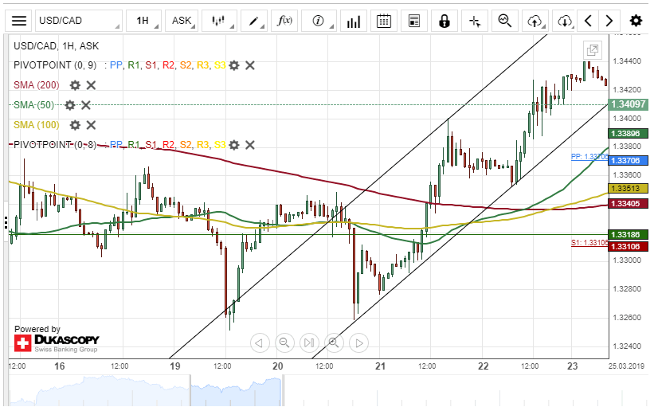Enable the crosshair cursor tool
Image resolution: width=654 pixels, height=407 pixels.
coord(475,21)
